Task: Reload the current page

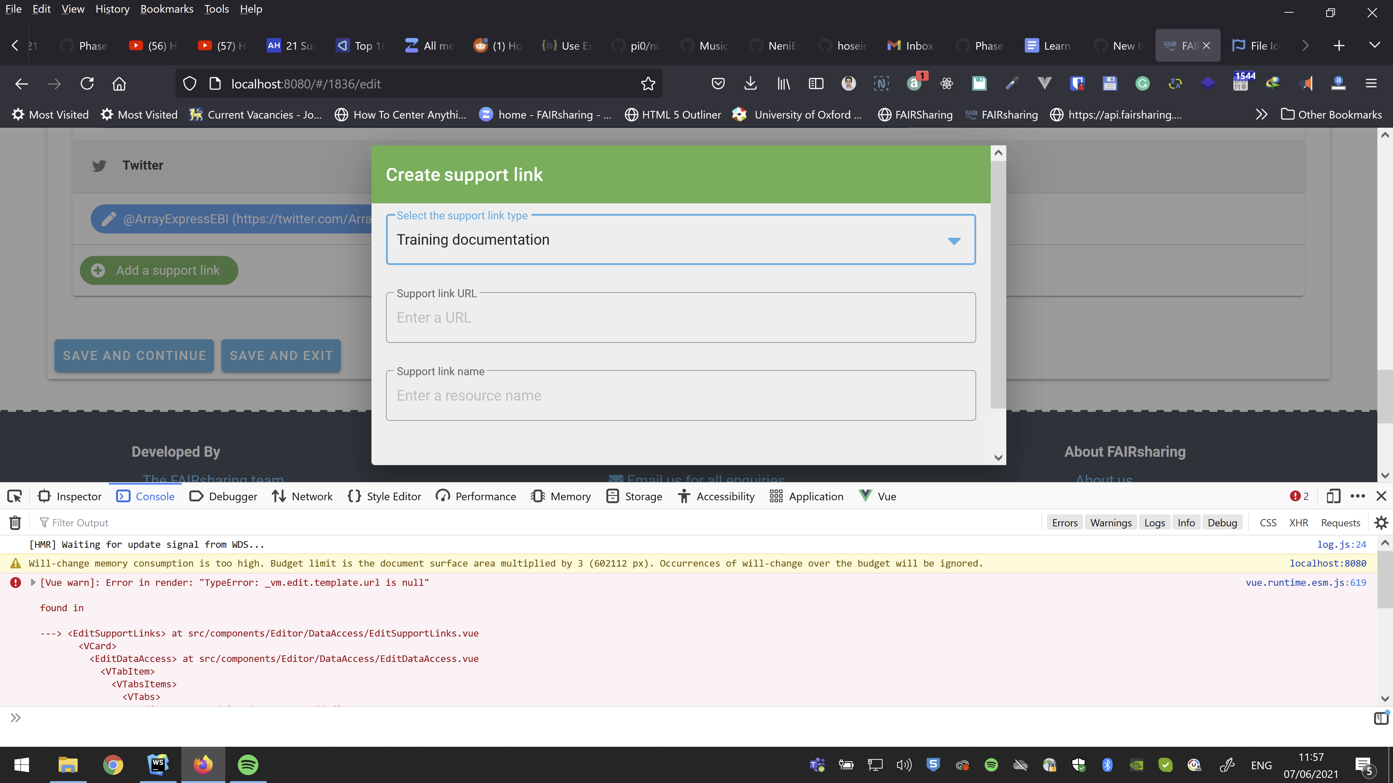Action: 87,83
